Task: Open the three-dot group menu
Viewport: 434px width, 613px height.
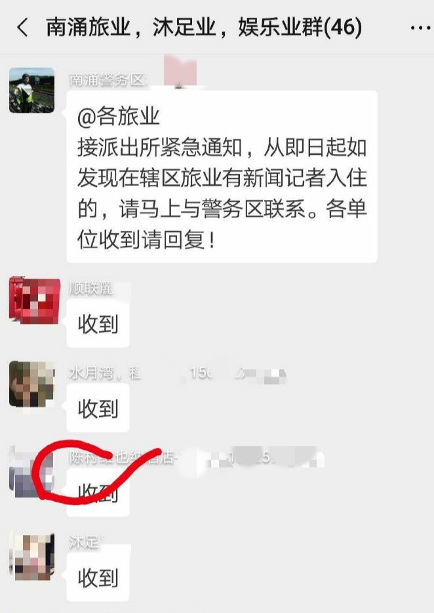Action: [x=420, y=28]
